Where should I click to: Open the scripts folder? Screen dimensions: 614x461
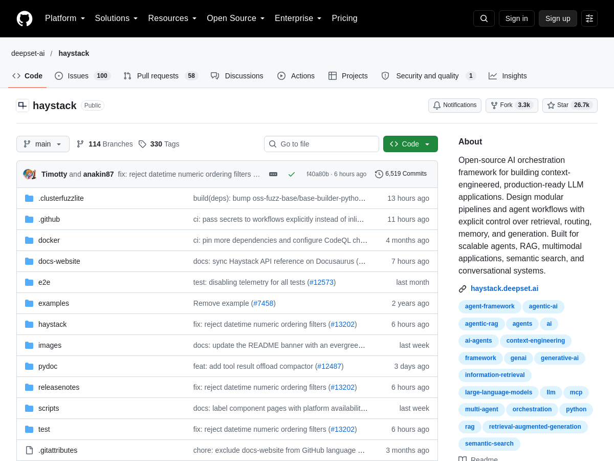click(x=49, y=408)
